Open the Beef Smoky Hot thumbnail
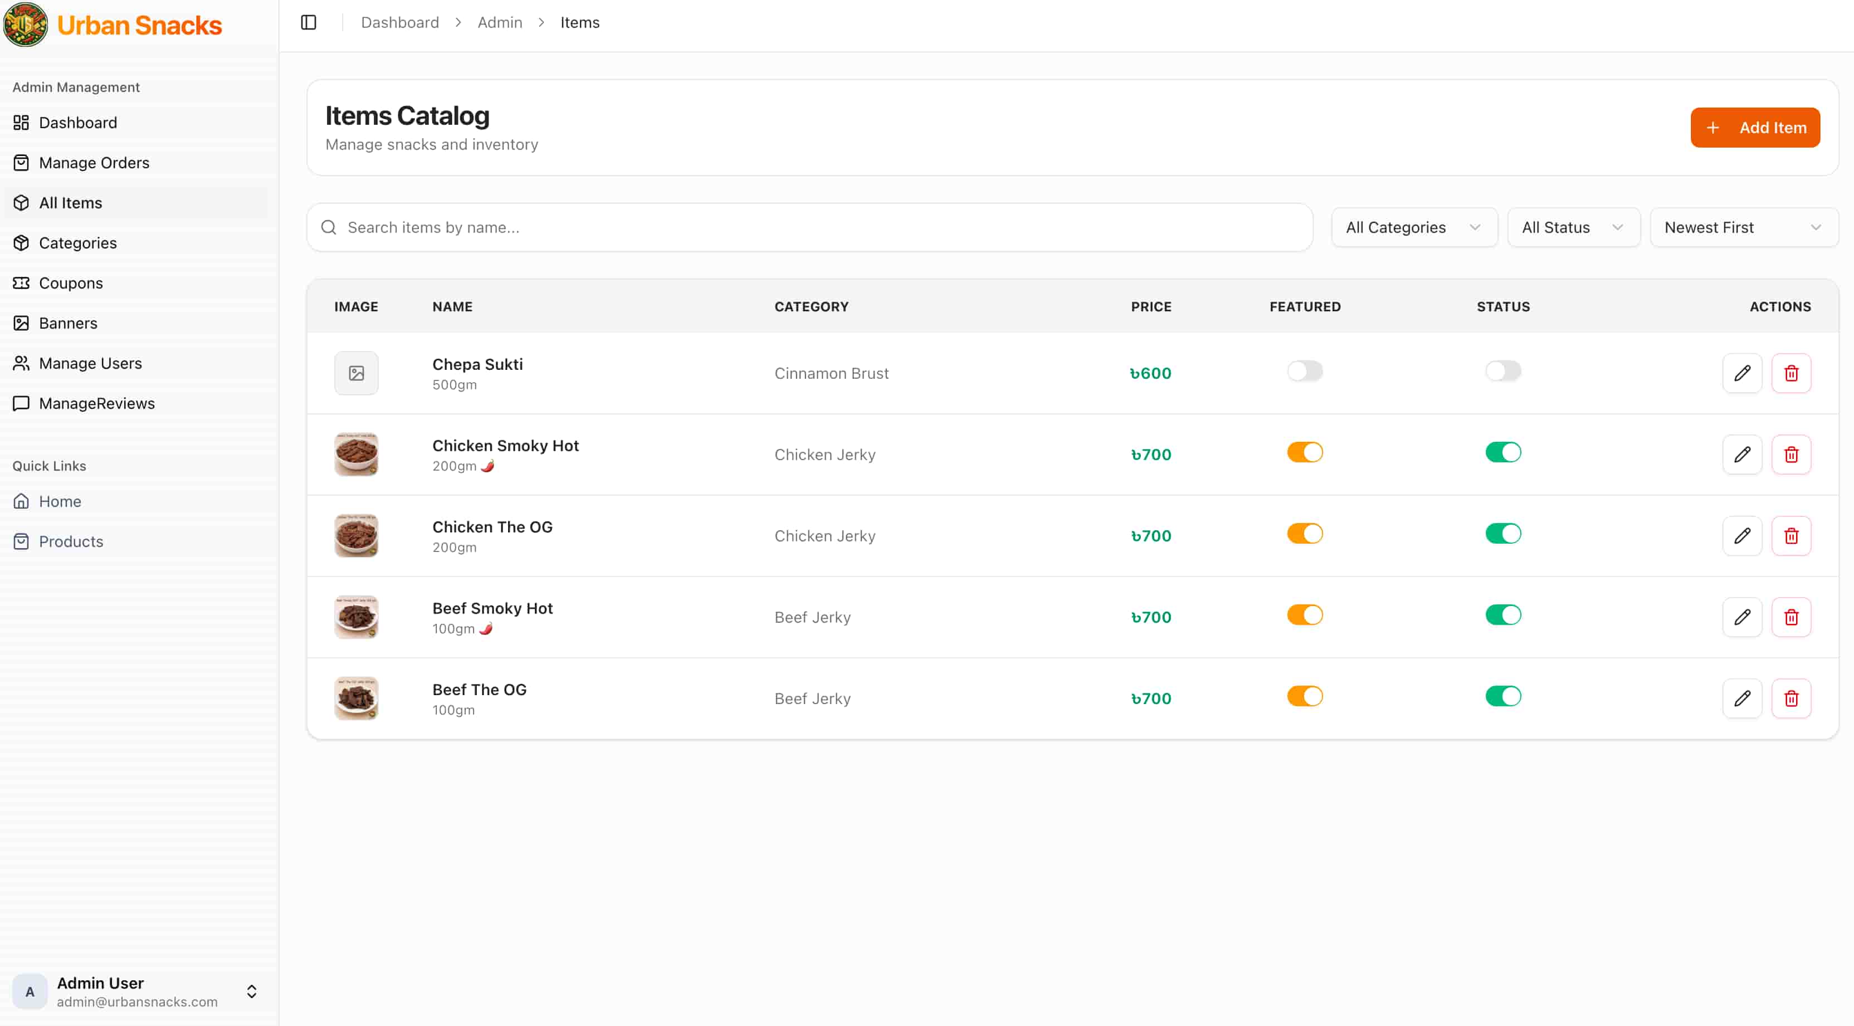 [357, 617]
